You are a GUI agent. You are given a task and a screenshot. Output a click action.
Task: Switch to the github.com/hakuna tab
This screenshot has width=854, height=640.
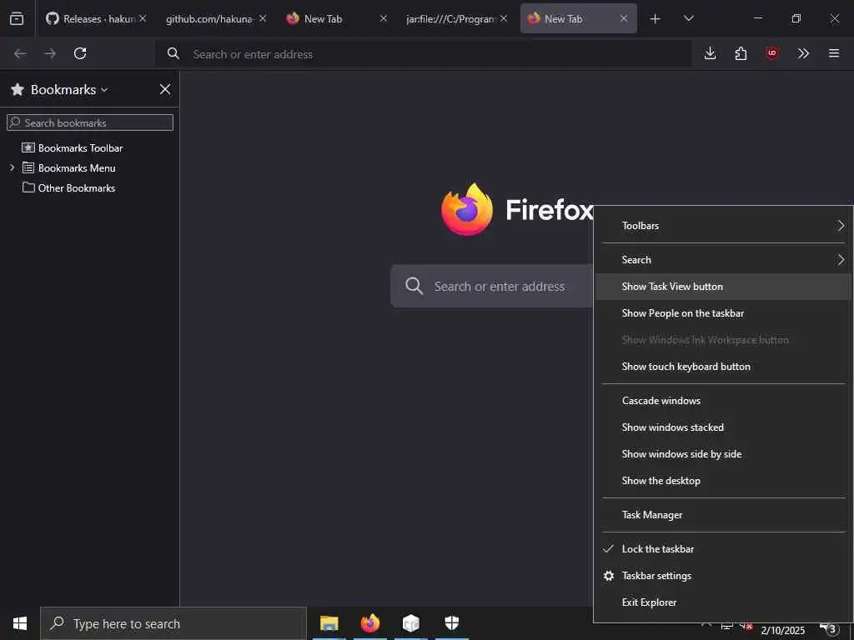209,19
